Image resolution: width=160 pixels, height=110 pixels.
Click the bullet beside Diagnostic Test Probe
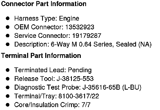click(x=8, y=88)
